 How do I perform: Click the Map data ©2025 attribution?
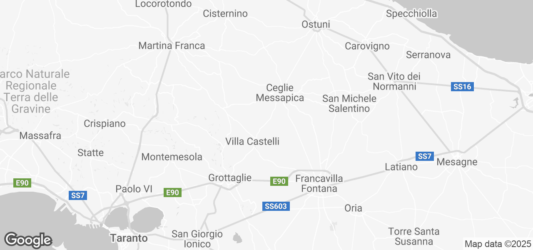(x=498, y=244)
